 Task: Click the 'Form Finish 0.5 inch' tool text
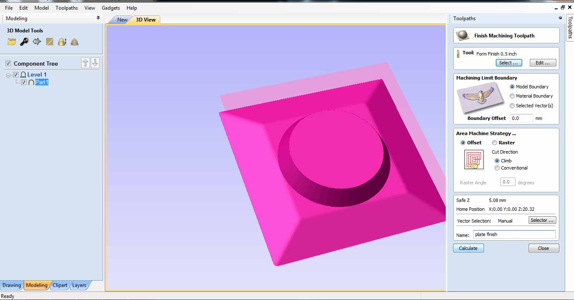[496, 54]
